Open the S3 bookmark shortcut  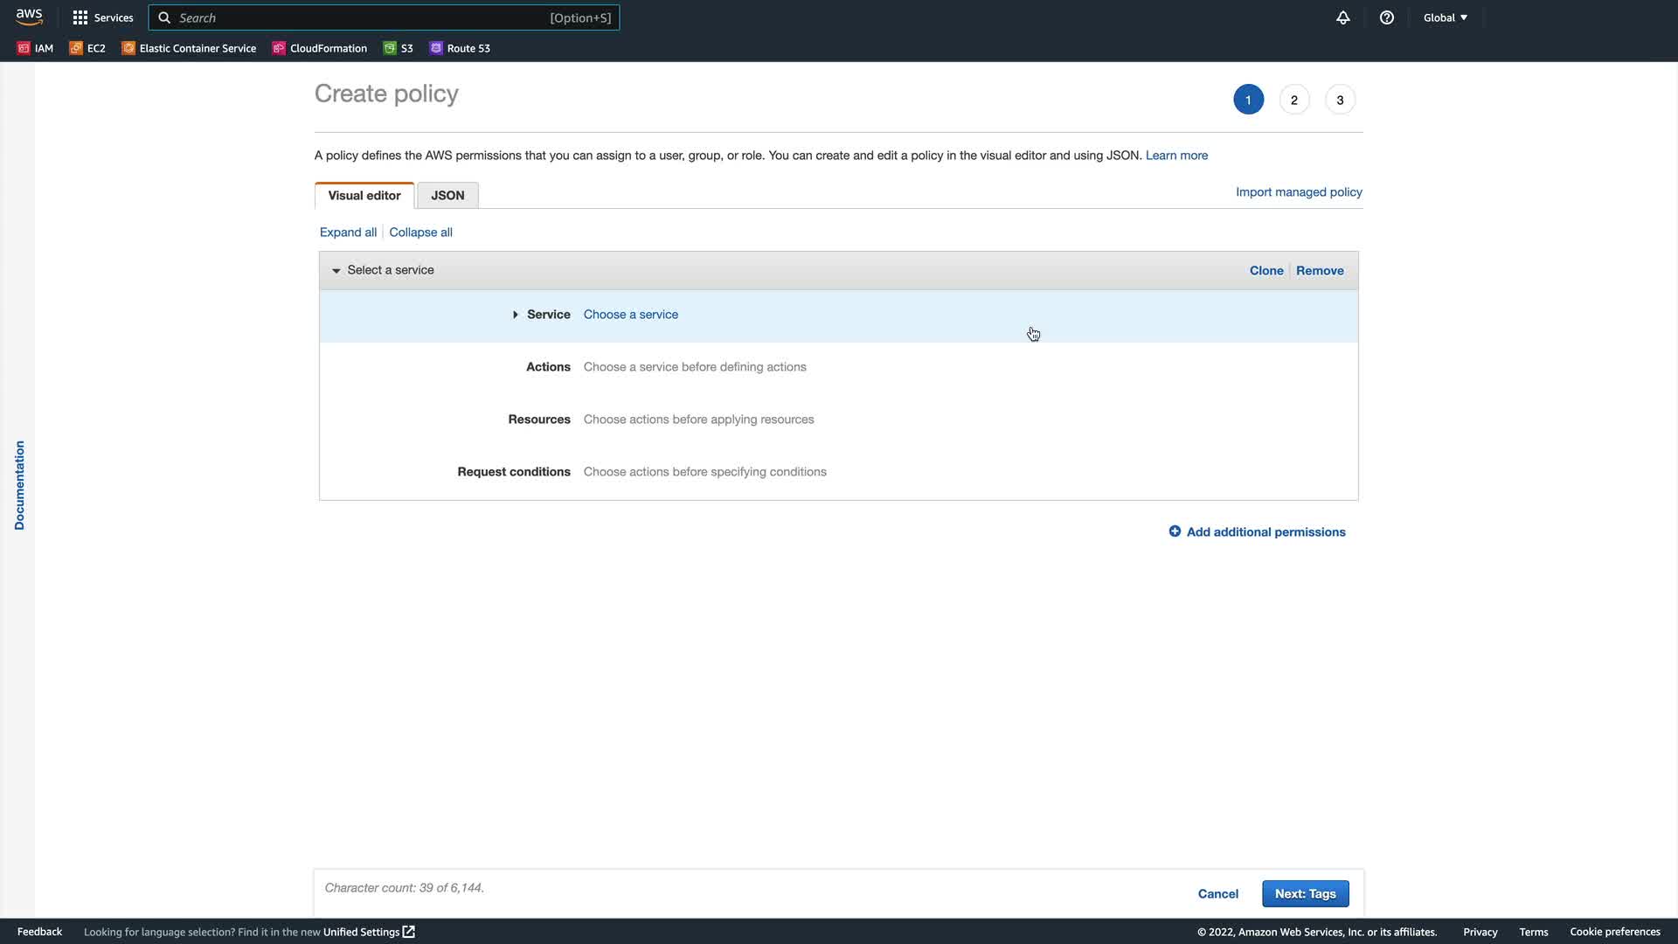point(399,48)
